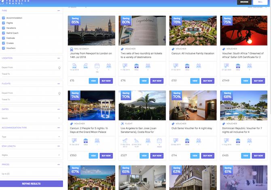Click the Location Depart From field
Screen dimensions: 271x190
click(x=31, y=68)
